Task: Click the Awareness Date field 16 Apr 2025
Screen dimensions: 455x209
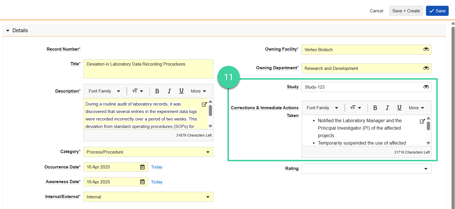Action: point(116,182)
